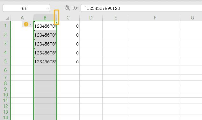202x120 pixels.
Task: Click the orange error warning icon
Action: click(x=26, y=24)
